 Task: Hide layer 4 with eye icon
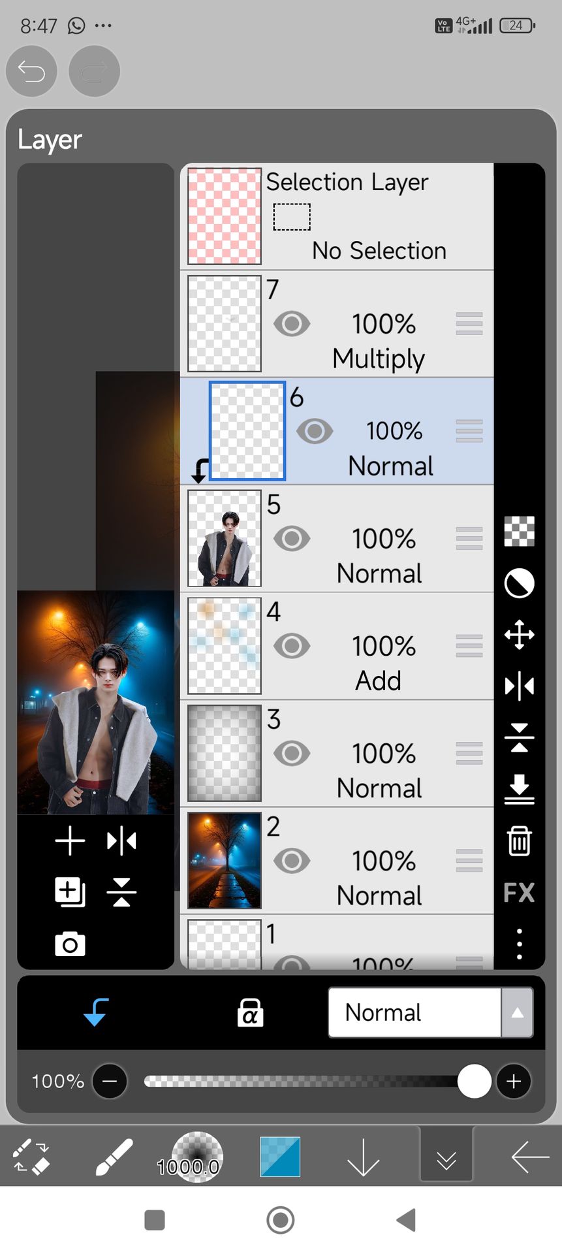tap(292, 646)
